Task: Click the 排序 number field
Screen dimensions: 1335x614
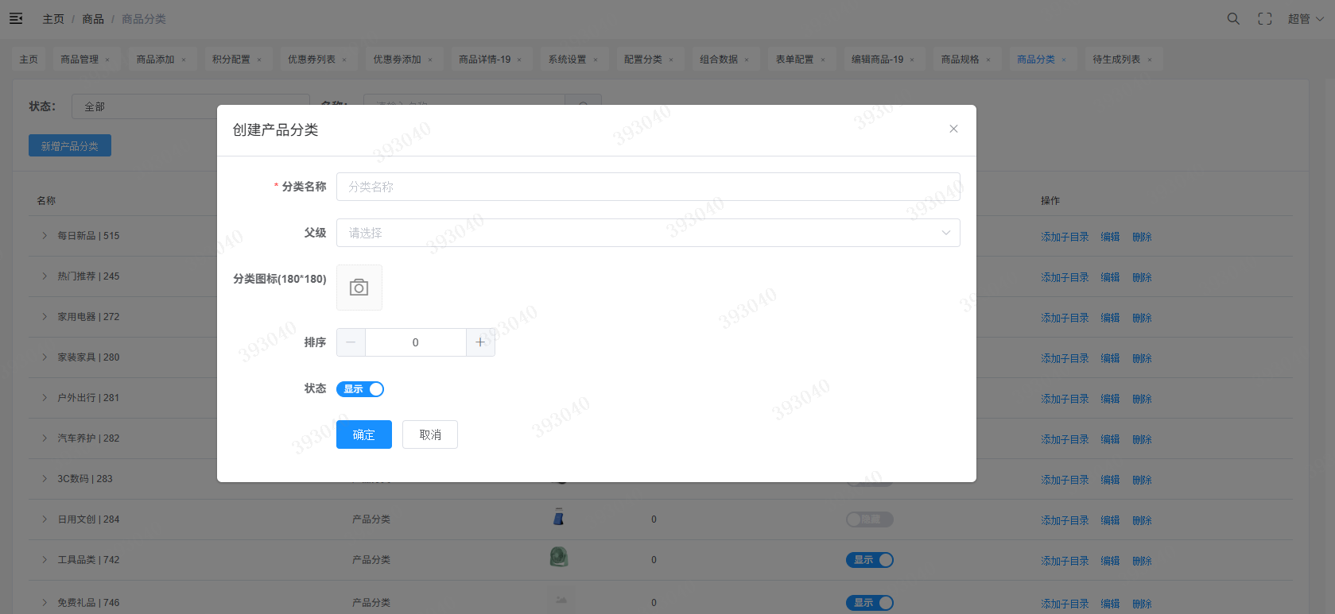Action: click(x=416, y=342)
